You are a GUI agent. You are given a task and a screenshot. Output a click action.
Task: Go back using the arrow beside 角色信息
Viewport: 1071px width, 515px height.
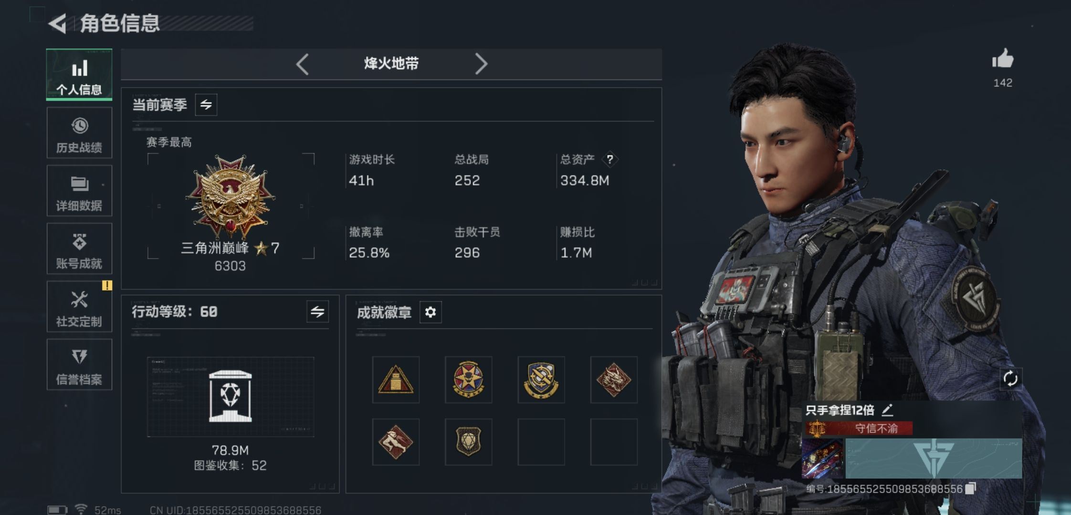57,24
